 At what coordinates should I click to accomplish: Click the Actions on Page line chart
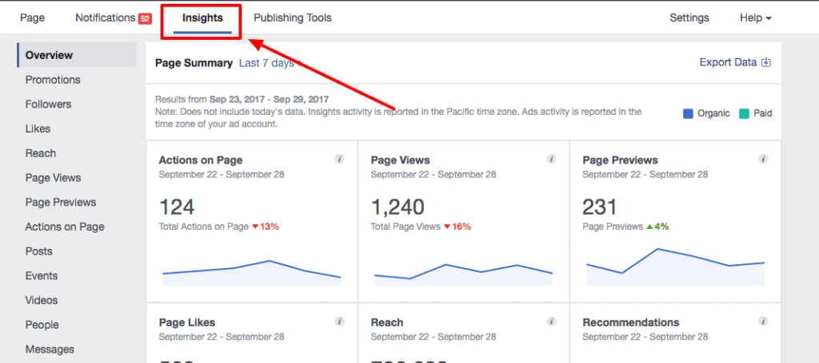[252, 273]
